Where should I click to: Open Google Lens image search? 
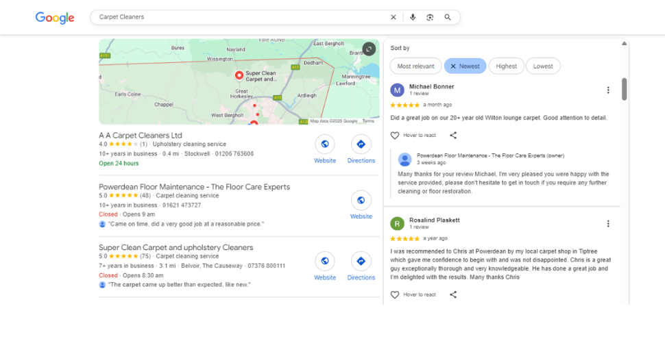pyautogui.click(x=430, y=17)
